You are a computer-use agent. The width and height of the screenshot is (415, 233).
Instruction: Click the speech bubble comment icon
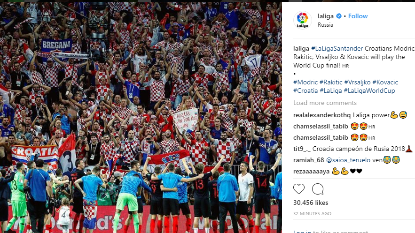tap(318, 189)
